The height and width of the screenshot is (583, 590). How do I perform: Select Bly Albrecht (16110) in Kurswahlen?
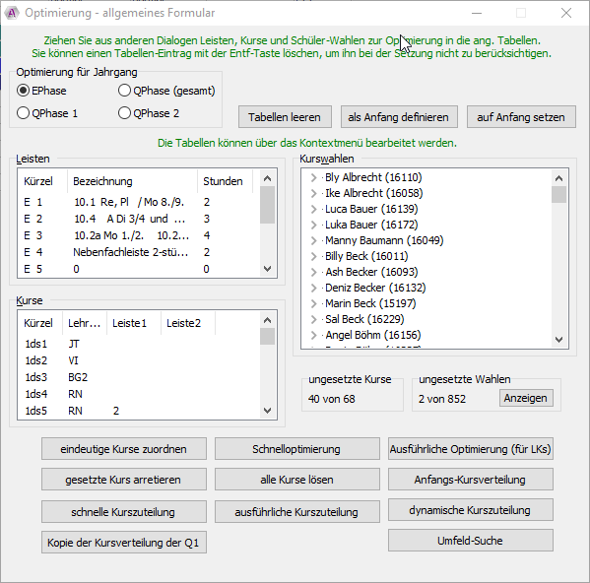(x=373, y=177)
